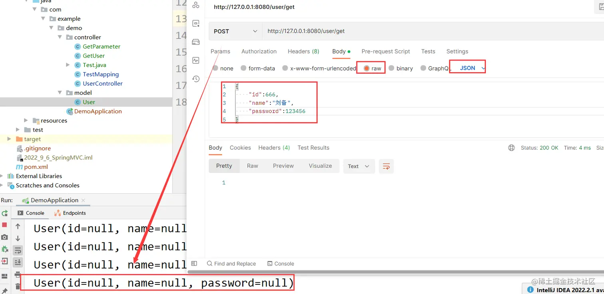Image resolution: width=604 pixels, height=294 pixels.
Task: Open the Test Results tab
Action: [314, 148]
